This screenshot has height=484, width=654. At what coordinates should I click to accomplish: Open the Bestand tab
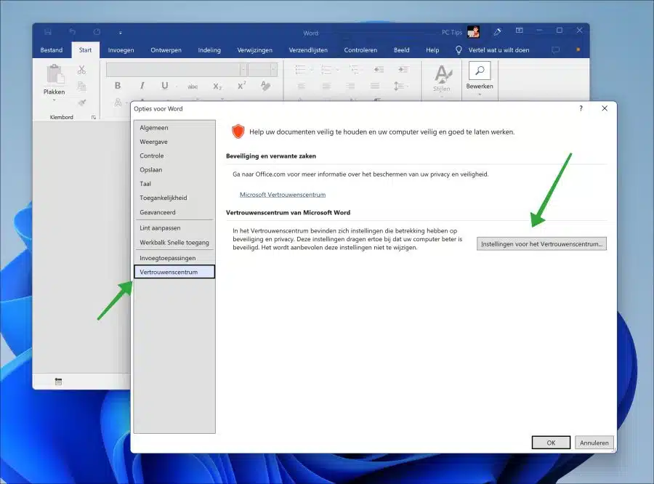coord(52,50)
